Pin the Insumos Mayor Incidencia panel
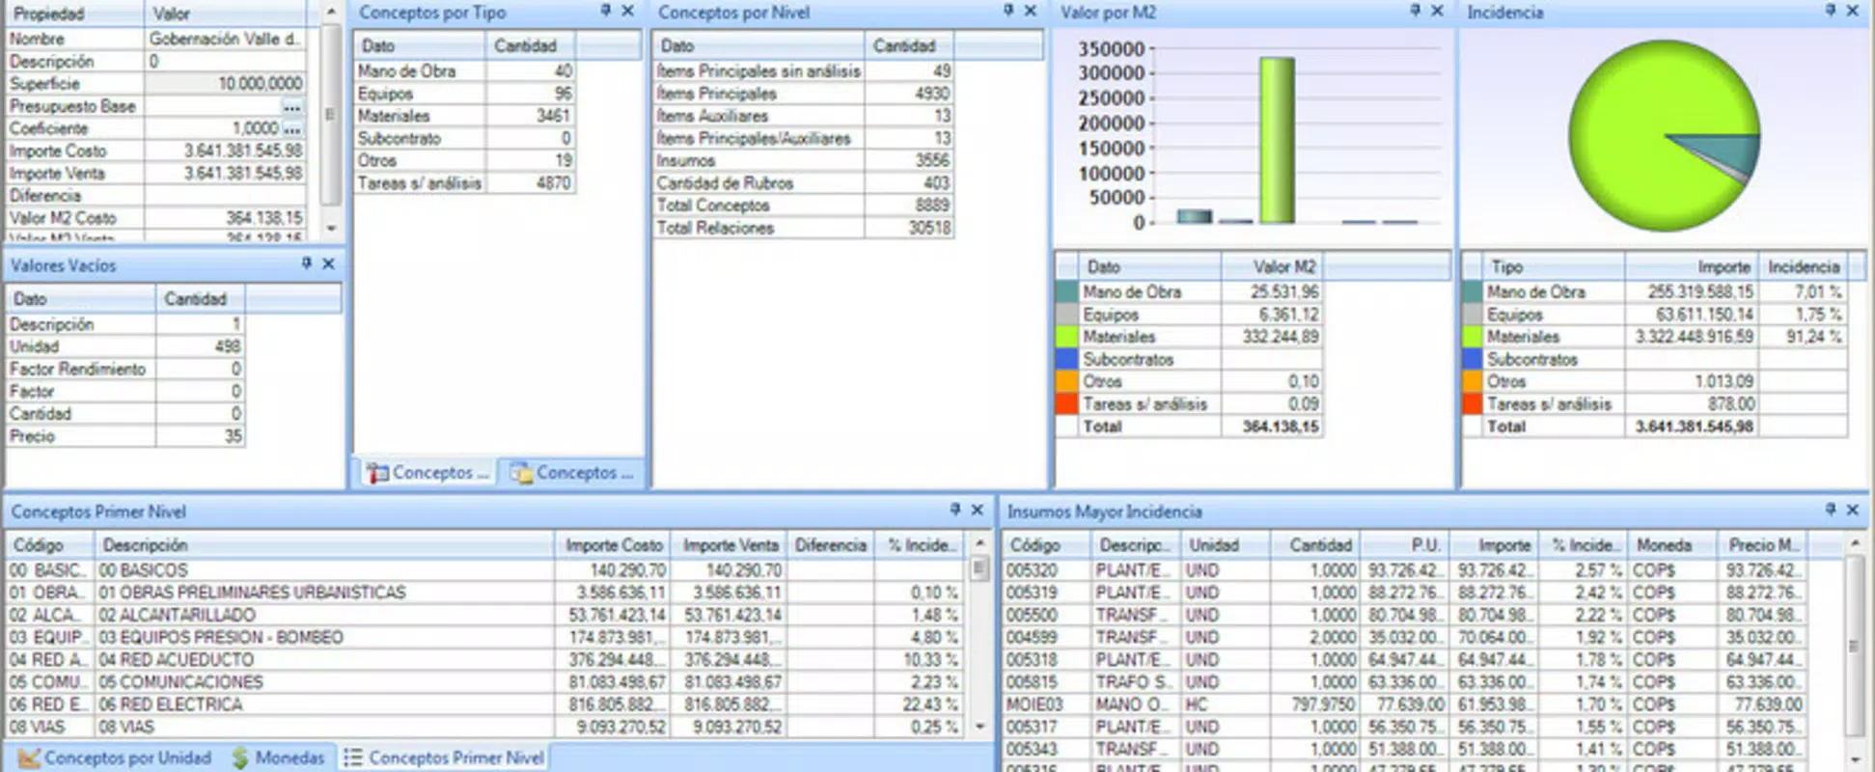 pos(1831,510)
